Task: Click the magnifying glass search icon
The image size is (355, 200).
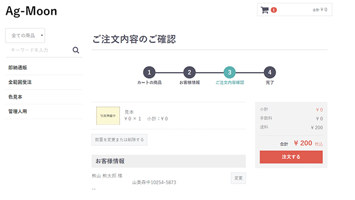Action: coord(76,50)
